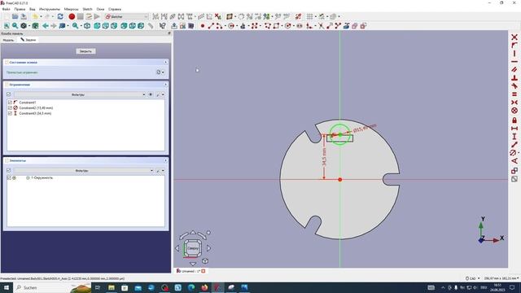Select the create arc tool
This screenshot has height=293, width=521.
tap(219, 25)
